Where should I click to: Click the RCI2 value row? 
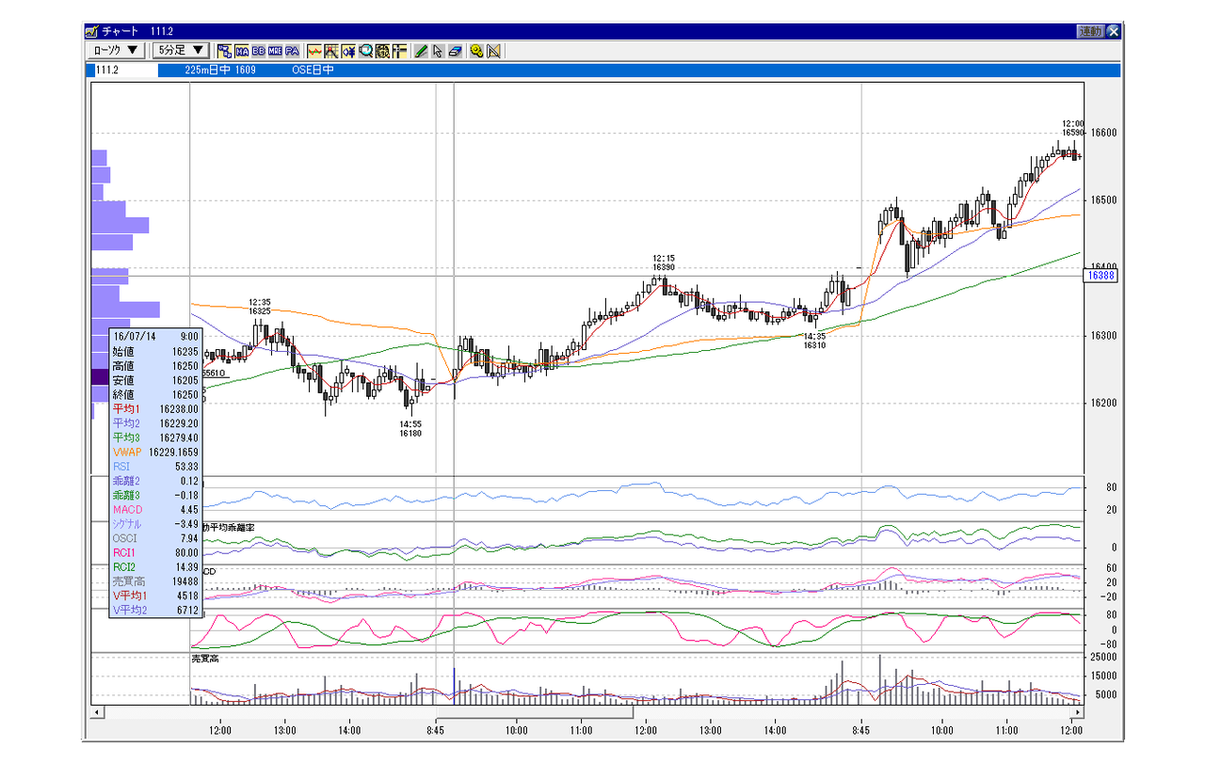pyautogui.click(x=155, y=567)
